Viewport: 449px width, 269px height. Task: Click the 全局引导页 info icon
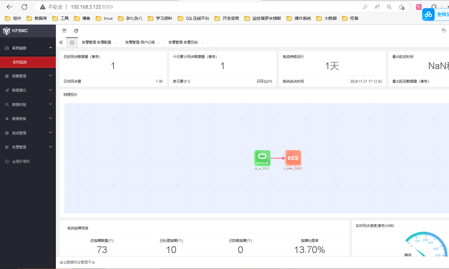(7, 161)
